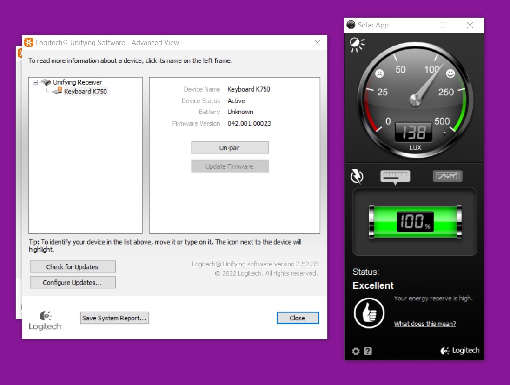The width and height of the screenshot is (510, 385).
Task: Select Unifying Receiver in device tree
Action: coord(77,82)
